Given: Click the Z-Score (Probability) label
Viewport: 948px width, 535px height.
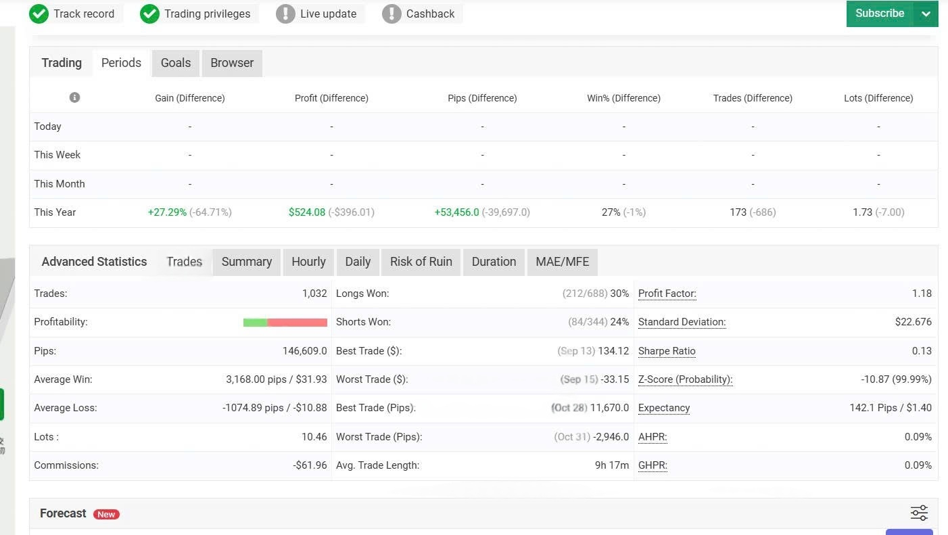Looking at the screenshot, I should (x=685, y=379).
